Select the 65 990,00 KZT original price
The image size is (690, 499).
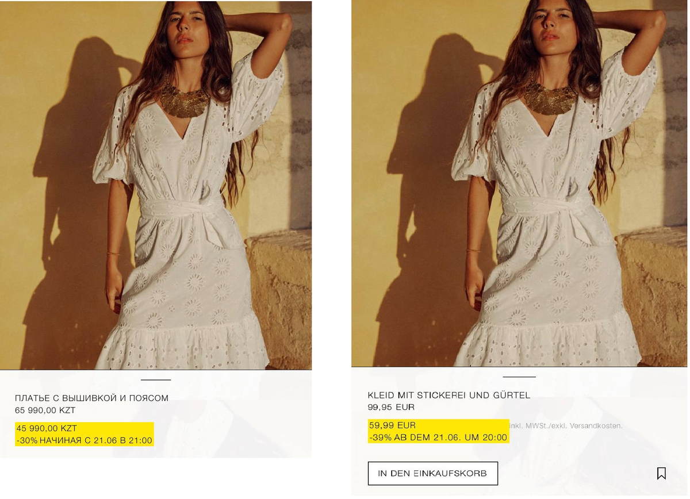tap(45, 410)
